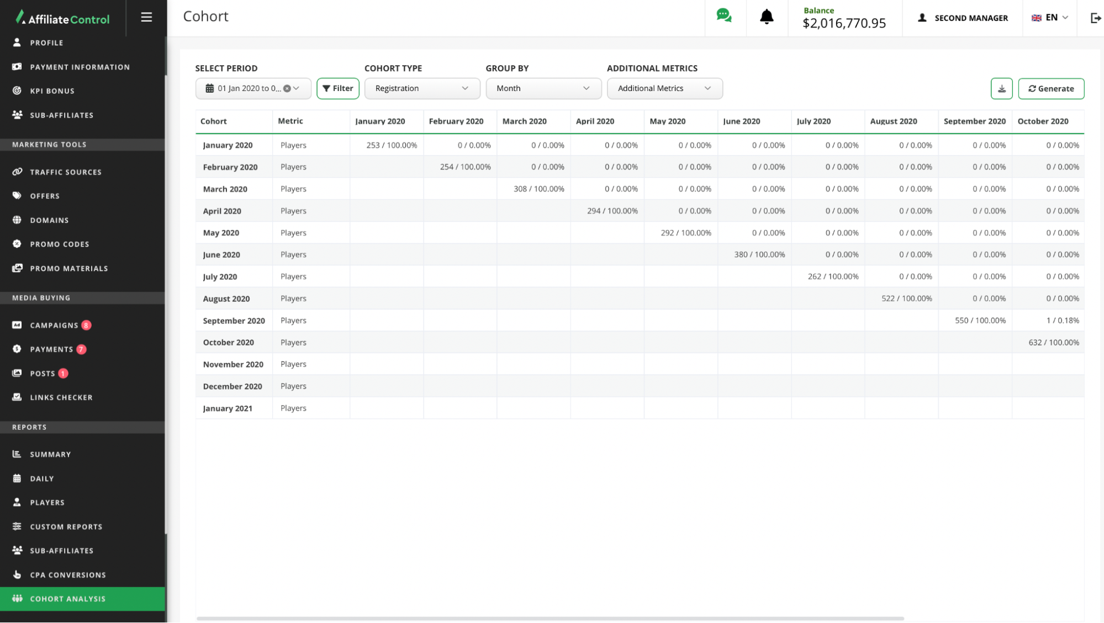
Task: Open Campaigns in the sidebar
Action: 54,325
